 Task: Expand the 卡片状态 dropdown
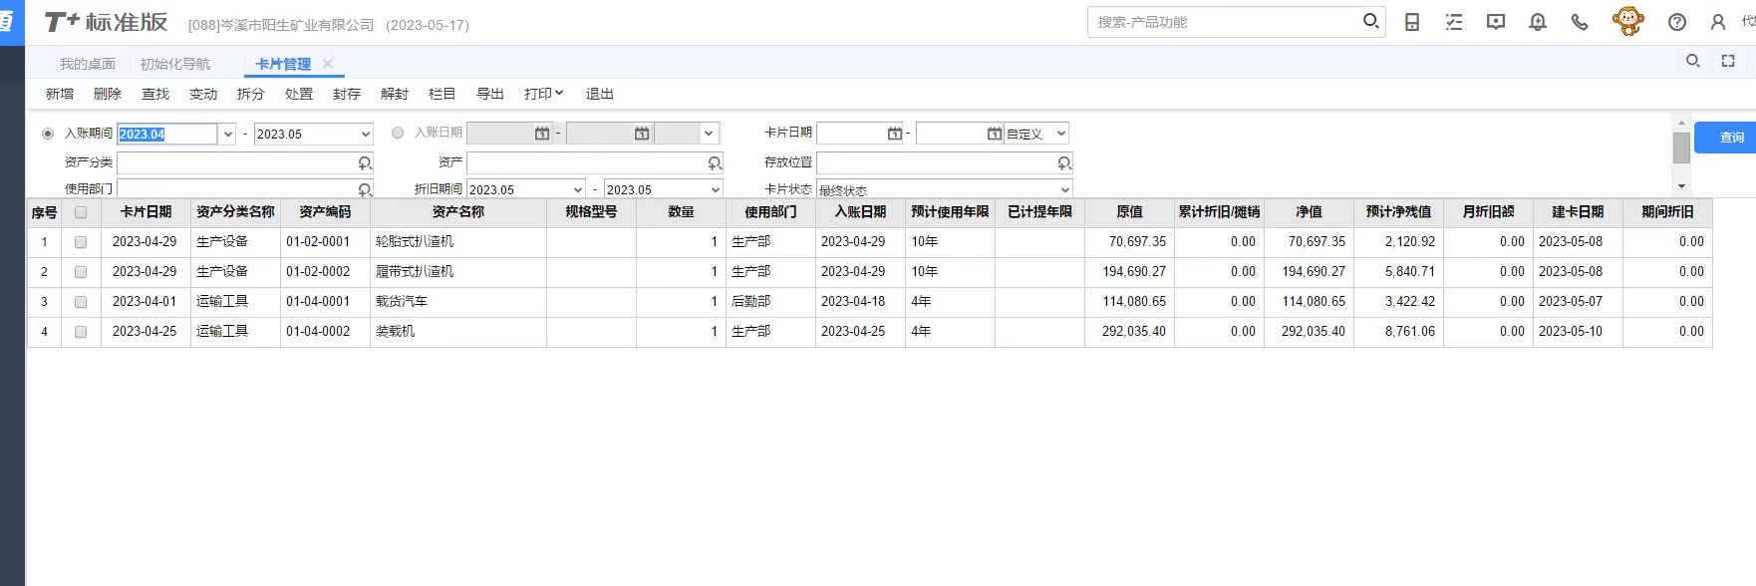tap(1064, 189)
